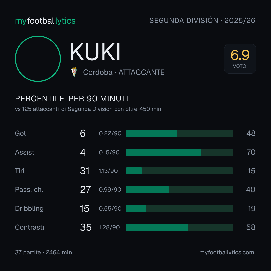Click the Segunda División 2025/26 label
The image size is (271, 271).
tap(202, 20)
